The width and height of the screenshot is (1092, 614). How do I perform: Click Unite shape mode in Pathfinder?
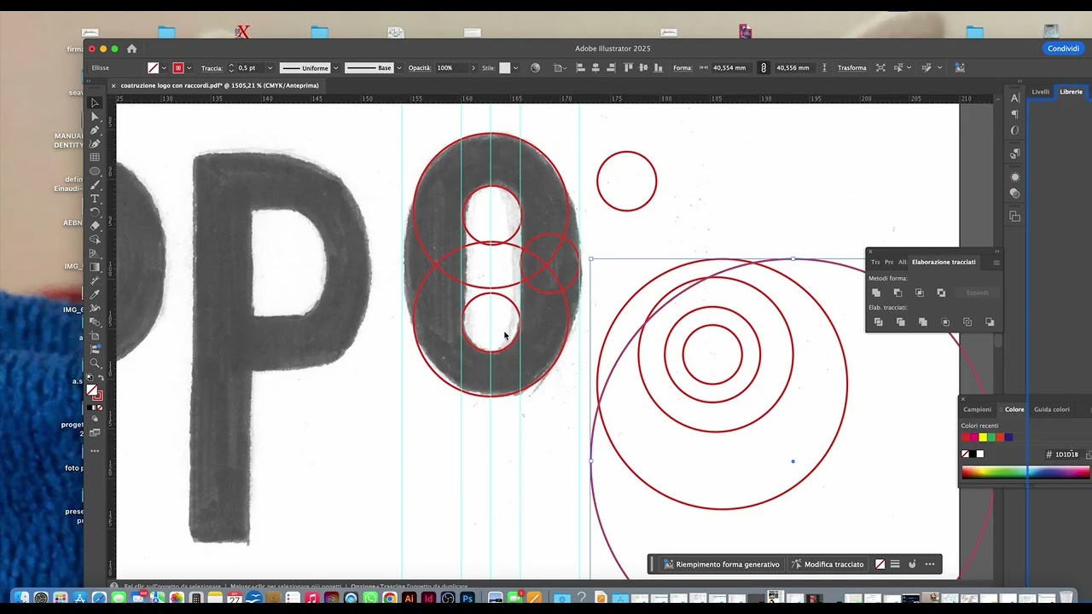pyautogui.click(x=876, y=293)
